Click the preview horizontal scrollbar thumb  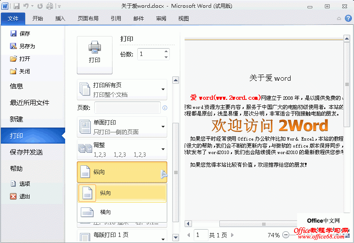[258, 224]
